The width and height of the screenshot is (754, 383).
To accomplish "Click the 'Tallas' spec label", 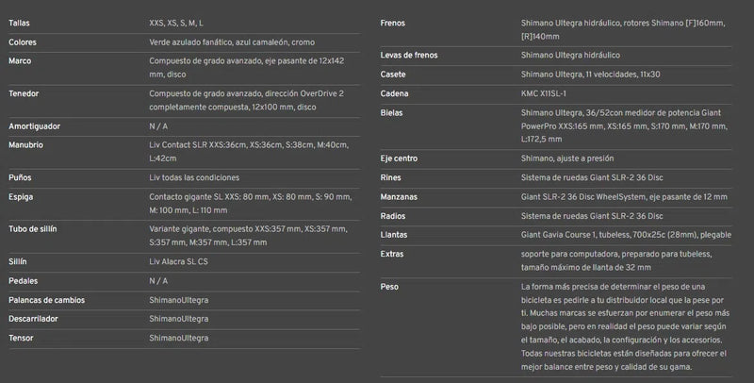I will point(19,23).
